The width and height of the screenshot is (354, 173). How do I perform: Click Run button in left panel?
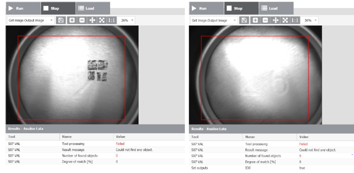click(23, 8)
